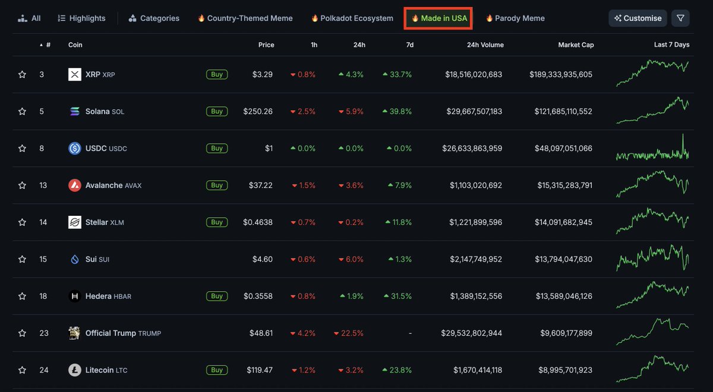Open the Official Trump TRUMP link
The image size is (713, 392).
click(x=123, y=333)
